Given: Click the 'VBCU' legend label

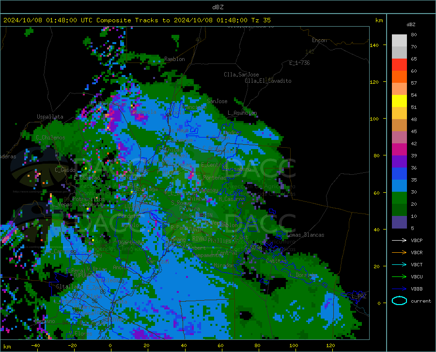Looking at the screenshot, I should pyautogui.click(x=417, y=276).
